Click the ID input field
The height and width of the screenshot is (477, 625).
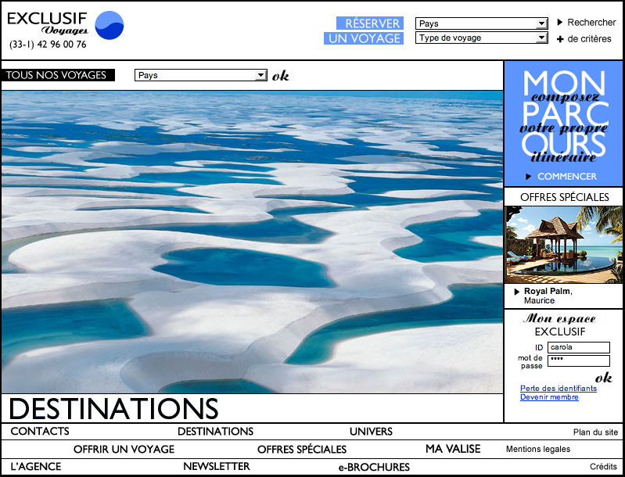click(578, 347)
